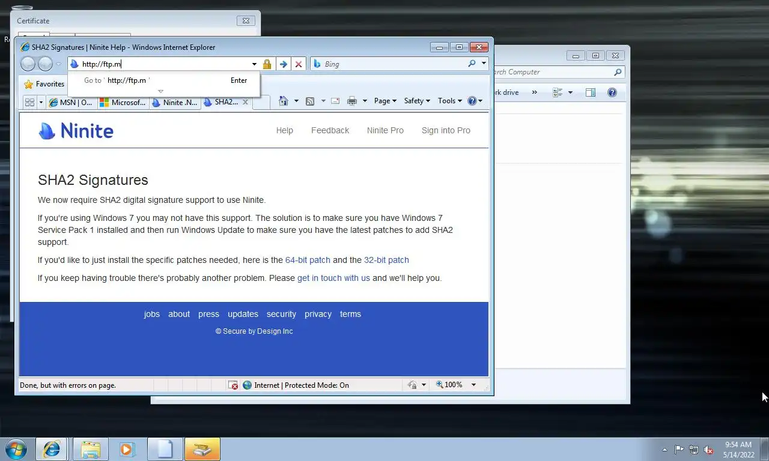Open the Favorites button
The width and height of the screenshot is (769, 461).
pyautogui.click(x=44, y=84)
